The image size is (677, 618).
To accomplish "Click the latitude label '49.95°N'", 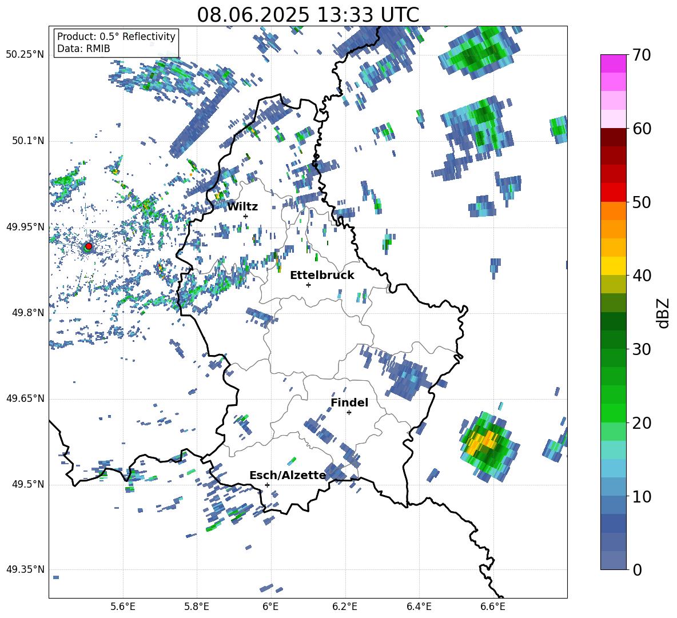I will (x=25, y=226).
